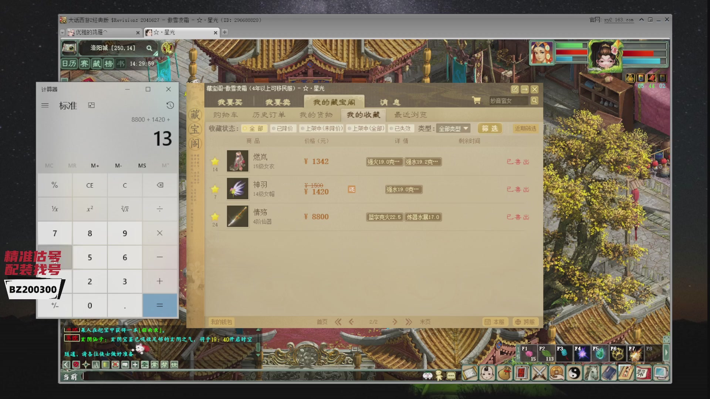Click the search magnifier in treasure pavilion
Image resolution: width=710 pixels, height=399 pixels.
[534, 100]
